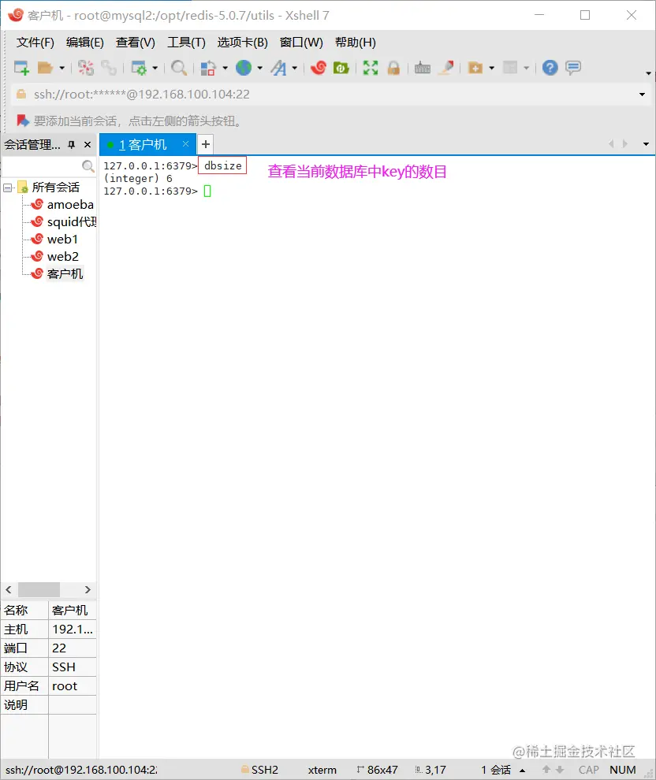This screenshot has width=656, height=780.
Task: Open the tab list dropdown arrow
Action: [646, 144]
